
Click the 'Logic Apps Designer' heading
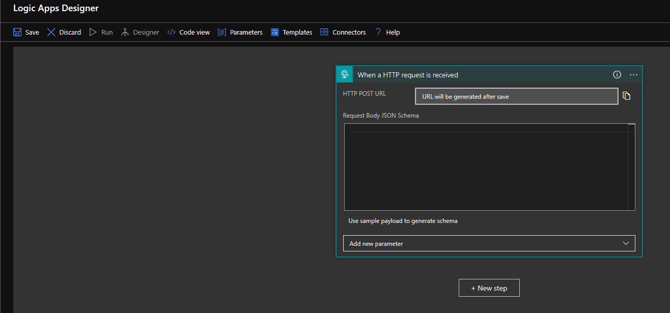coord(56,8)
